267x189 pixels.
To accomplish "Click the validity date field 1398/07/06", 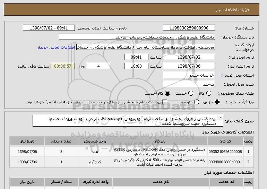I will point(189,66).
